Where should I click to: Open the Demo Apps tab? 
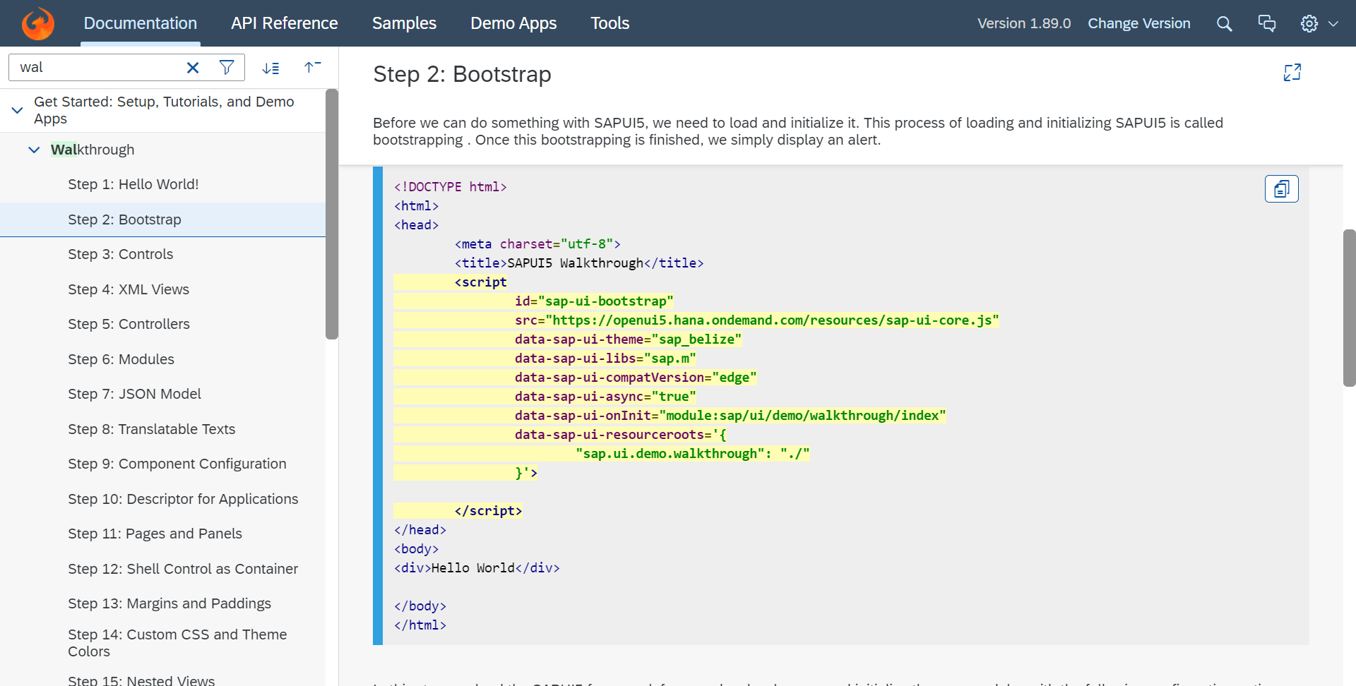(x=513, y=23)
